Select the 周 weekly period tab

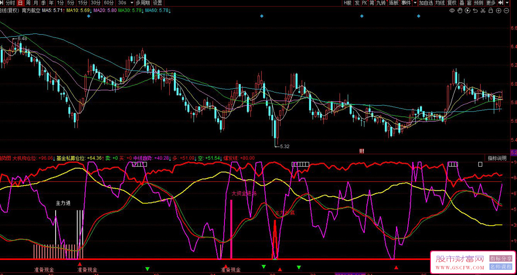[x=28, y=3]
